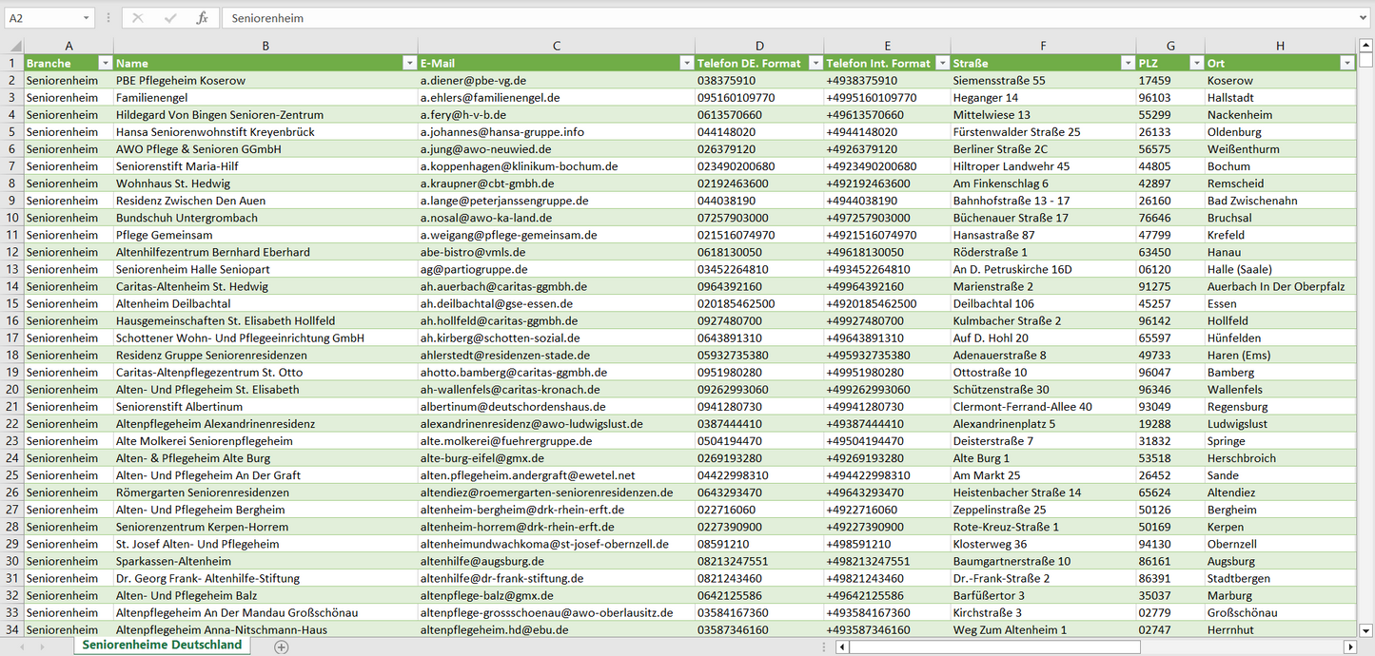Click the Insert Function fx icon
Image resolution: width=1375 pixels, height=656 pixels.
click(x=202, y=18)
